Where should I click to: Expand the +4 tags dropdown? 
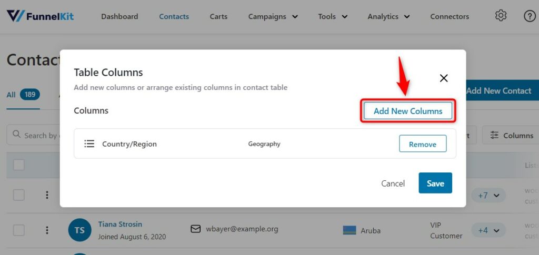488,230
